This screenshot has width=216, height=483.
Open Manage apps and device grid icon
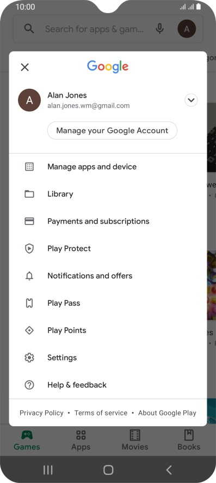29,167
